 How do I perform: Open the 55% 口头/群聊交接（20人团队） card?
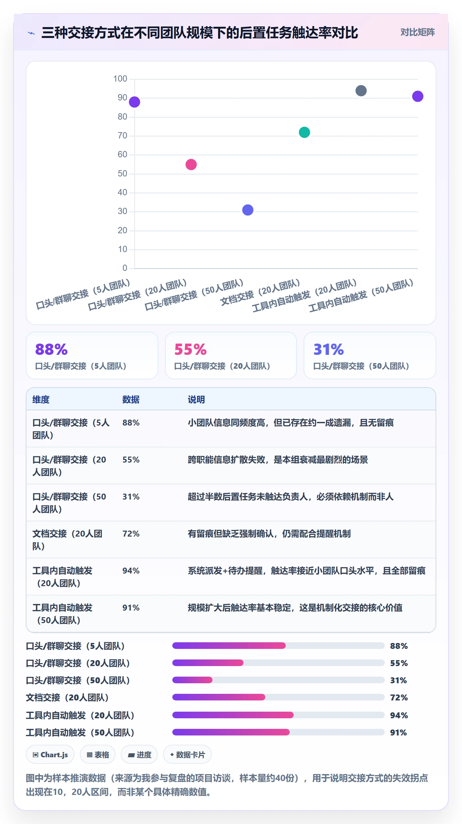point(231,356)
